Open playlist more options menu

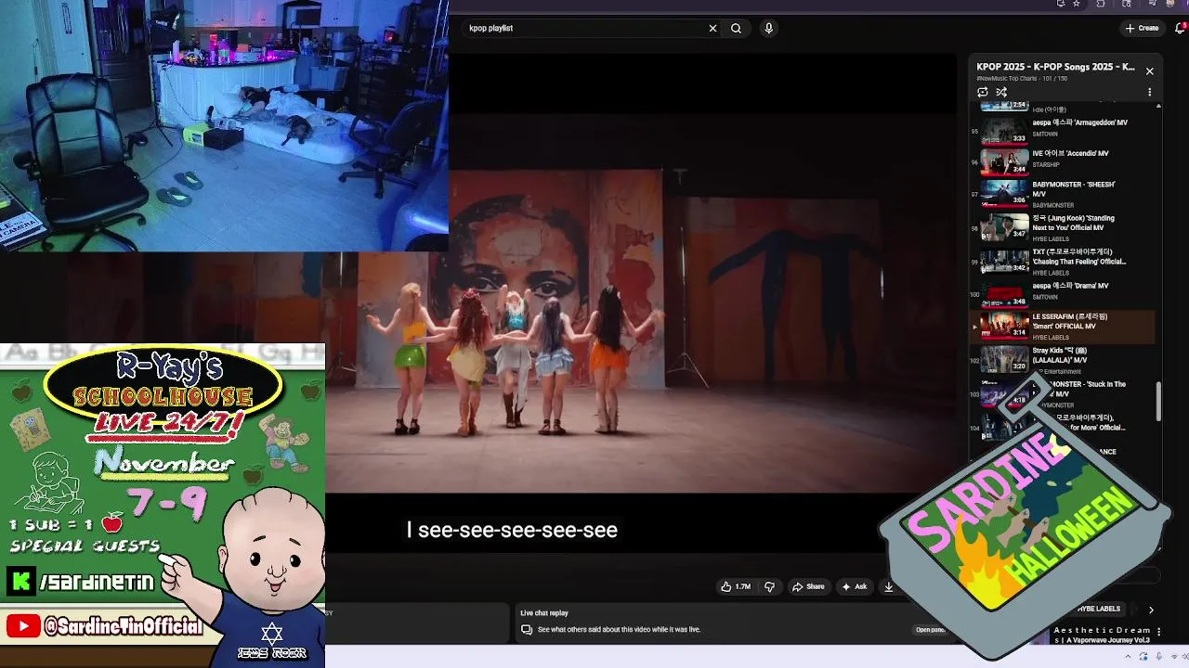1149,92
